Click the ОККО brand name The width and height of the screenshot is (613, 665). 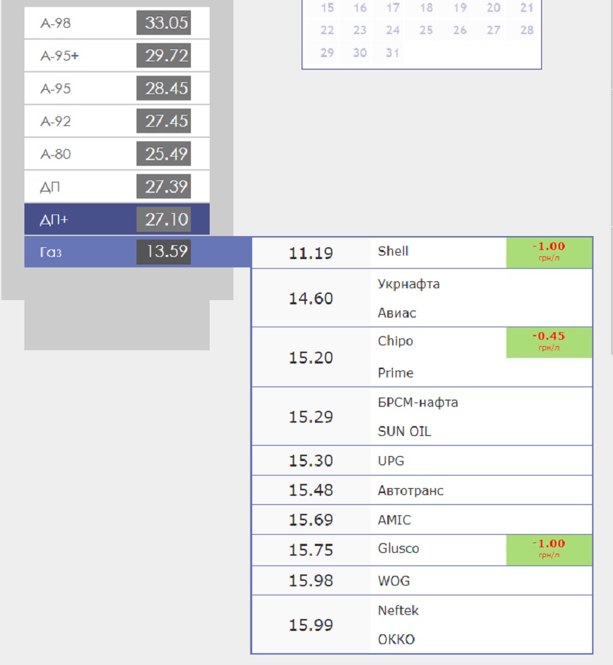tap(396, 639)
